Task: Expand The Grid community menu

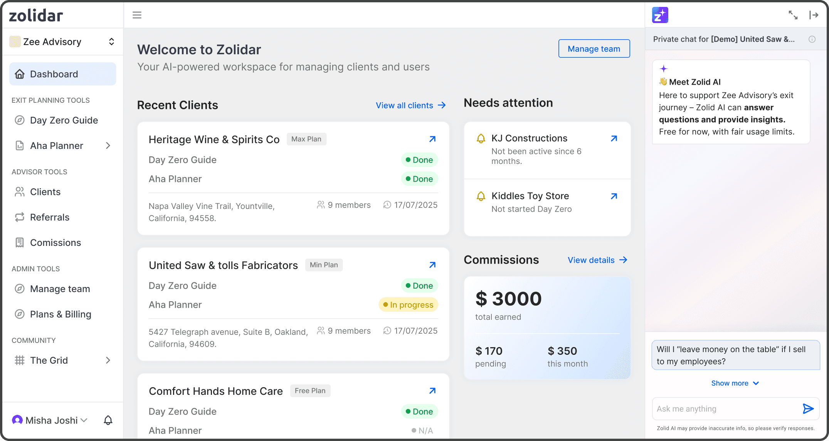Action: click(108, 360)
